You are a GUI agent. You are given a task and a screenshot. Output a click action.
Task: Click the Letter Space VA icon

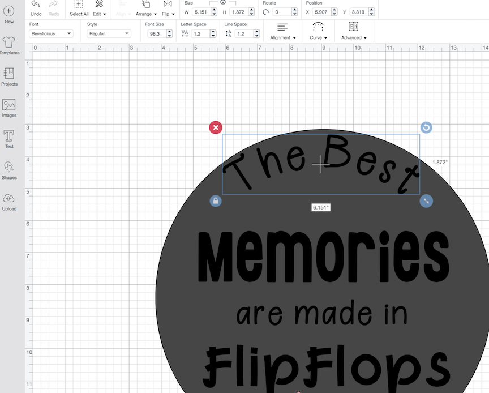[x=185, y=33]
